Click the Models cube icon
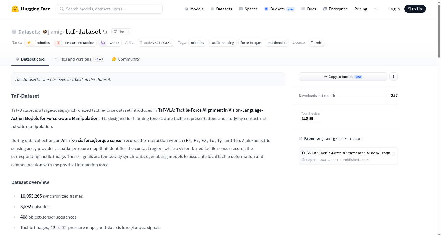Image resolution: width=441 pixels, height=237 pixels. tap(186, 9)
